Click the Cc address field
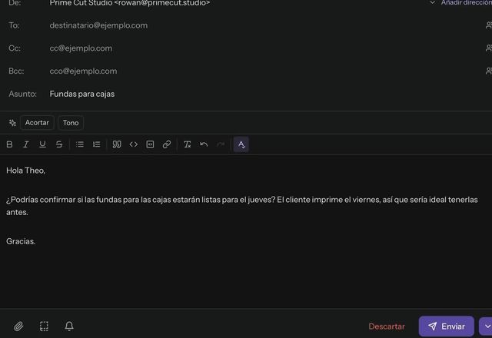This screenshot has height=338, width=492. pyautogui.click(x=264, y=48)
